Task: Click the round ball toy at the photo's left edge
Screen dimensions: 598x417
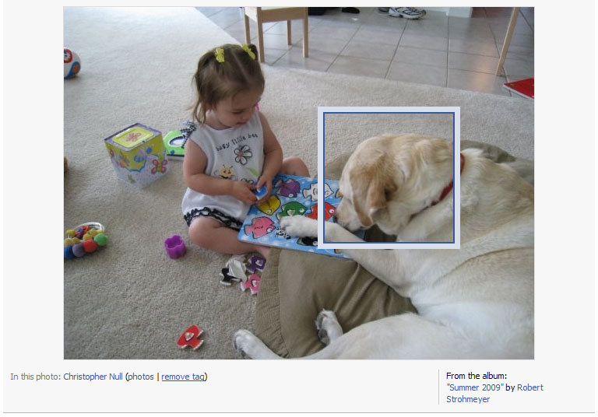Action: 72,63
